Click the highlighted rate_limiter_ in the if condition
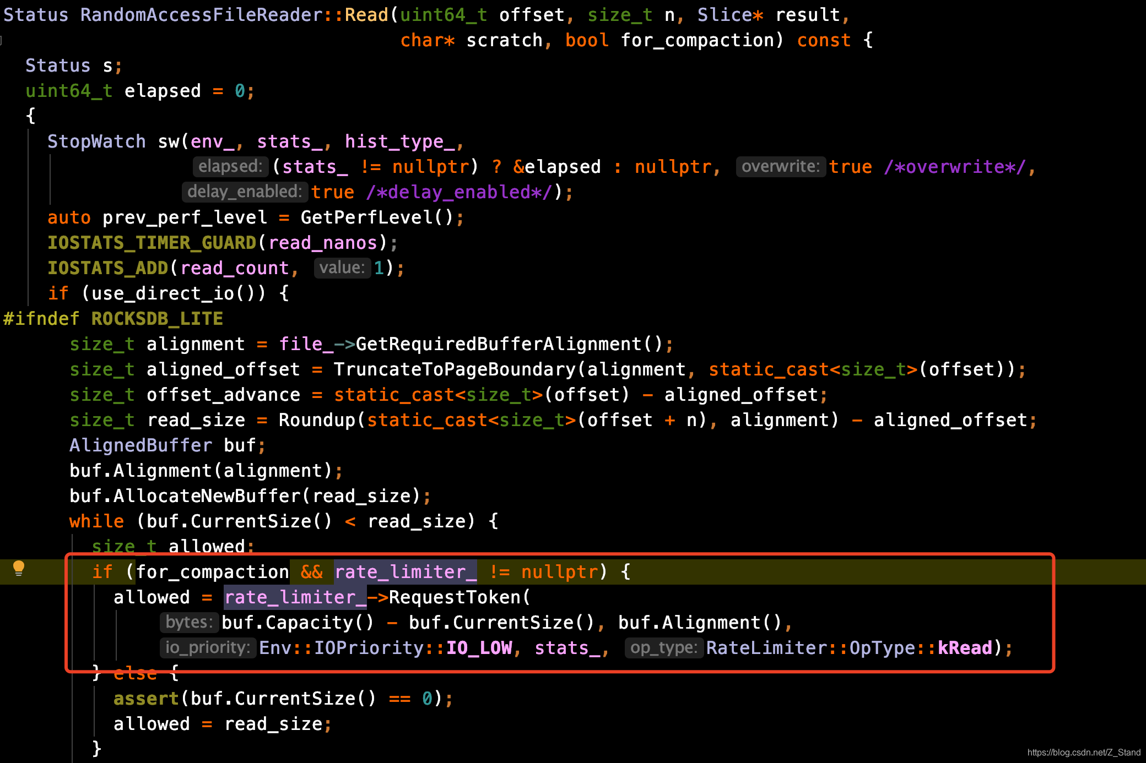This screenshot has height=763, width=1146. click(406, 572)
